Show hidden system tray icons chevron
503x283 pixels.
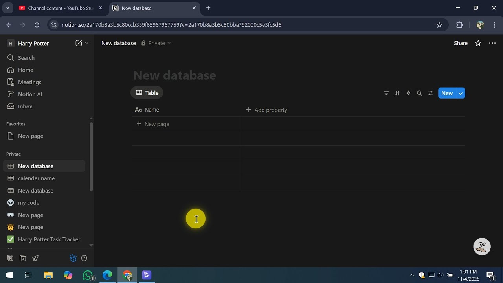[412, 275]
